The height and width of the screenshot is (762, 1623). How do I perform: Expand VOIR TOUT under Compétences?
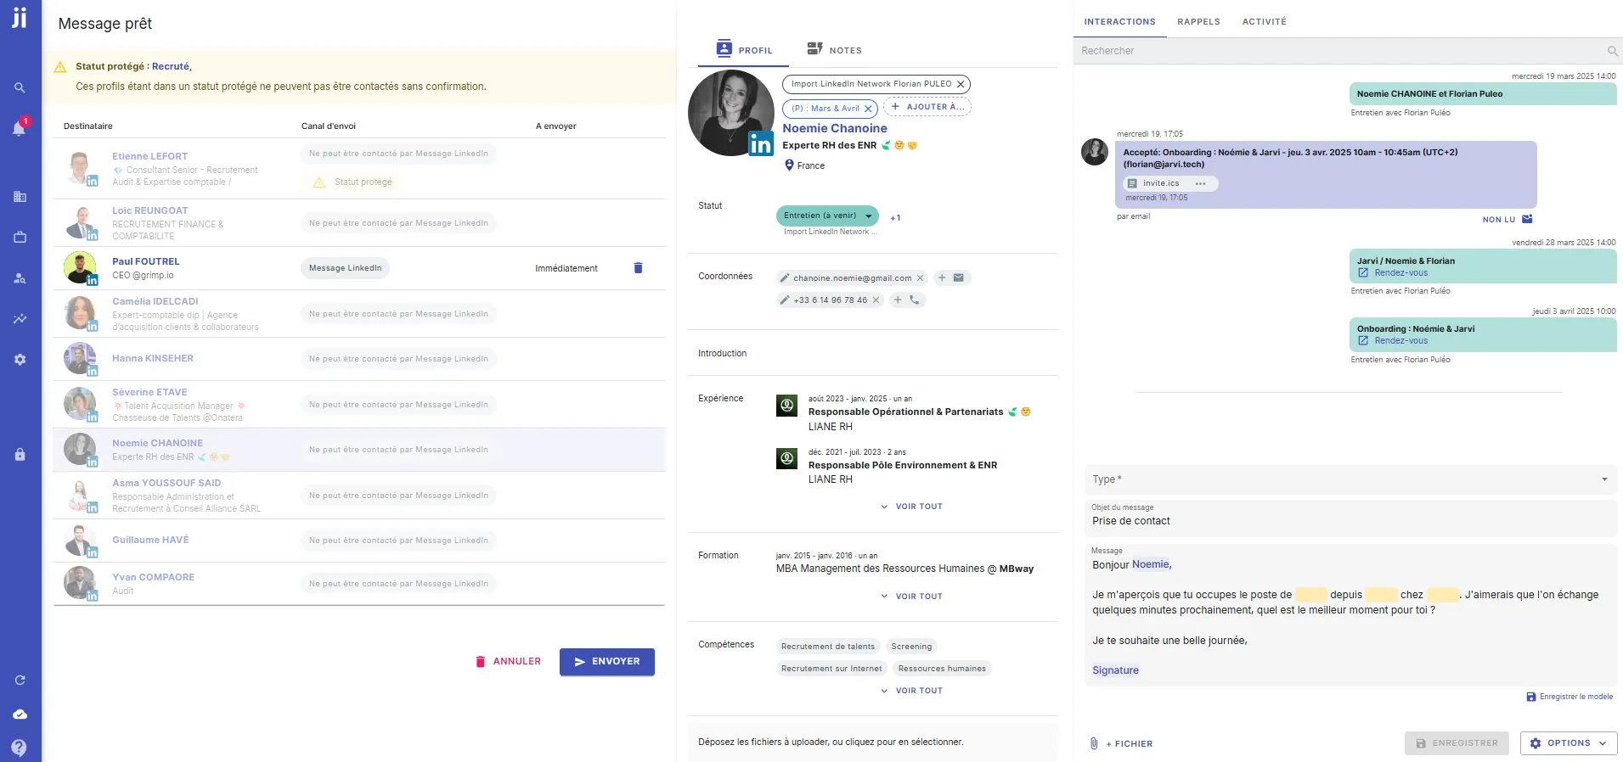click(911, 691)
